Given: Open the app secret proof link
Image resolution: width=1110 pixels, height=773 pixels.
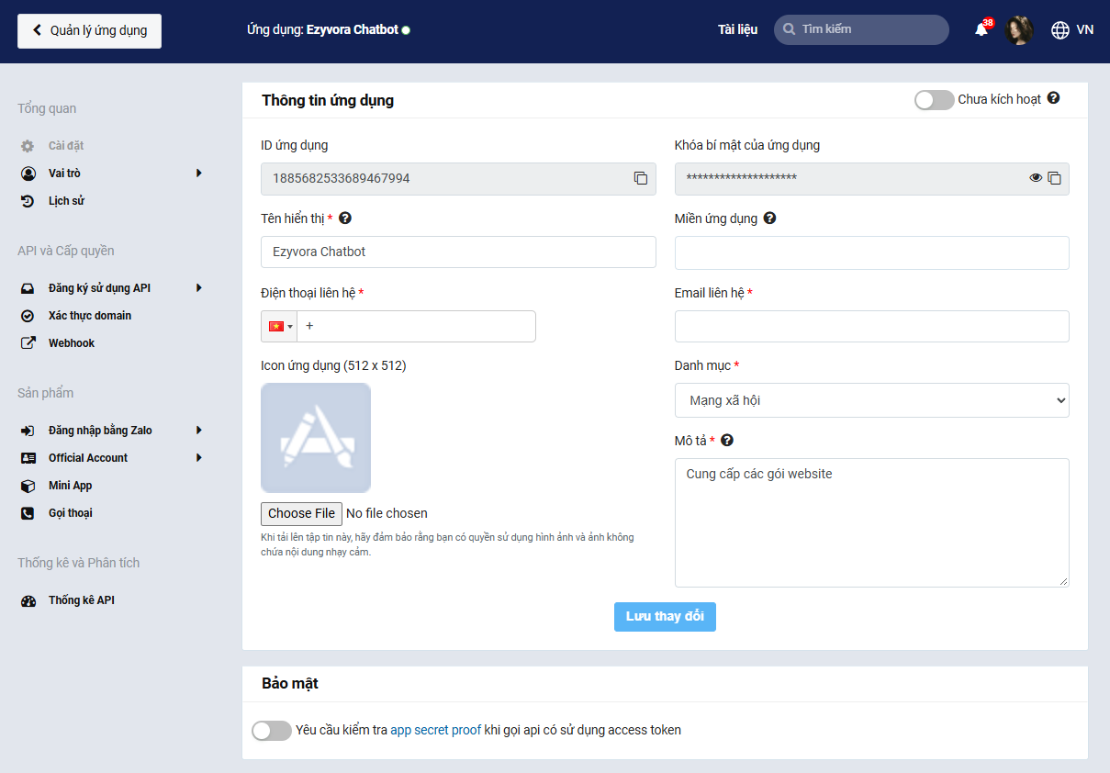Looking at the screenshot, I should click(436, 731).
